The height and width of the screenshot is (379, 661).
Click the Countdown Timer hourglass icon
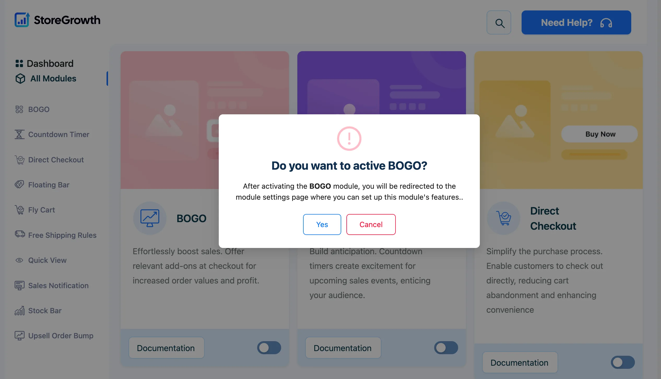19,134
